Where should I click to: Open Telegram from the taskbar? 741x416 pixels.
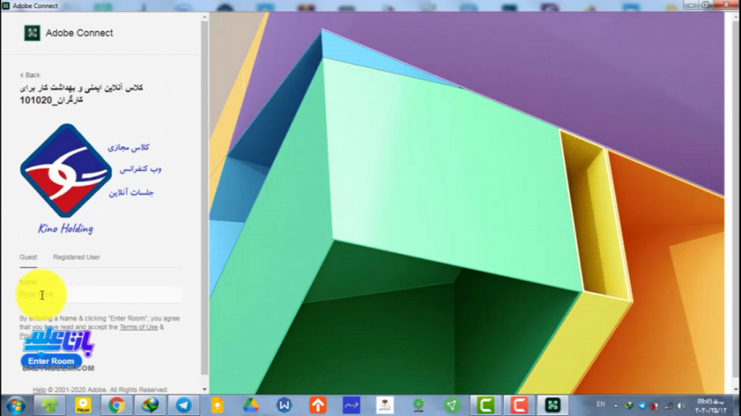coord(183,405)
